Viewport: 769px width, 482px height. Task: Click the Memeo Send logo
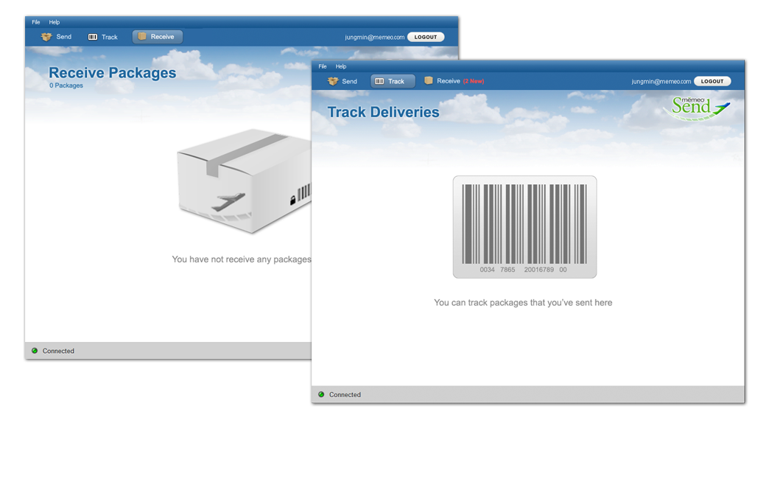700,107
